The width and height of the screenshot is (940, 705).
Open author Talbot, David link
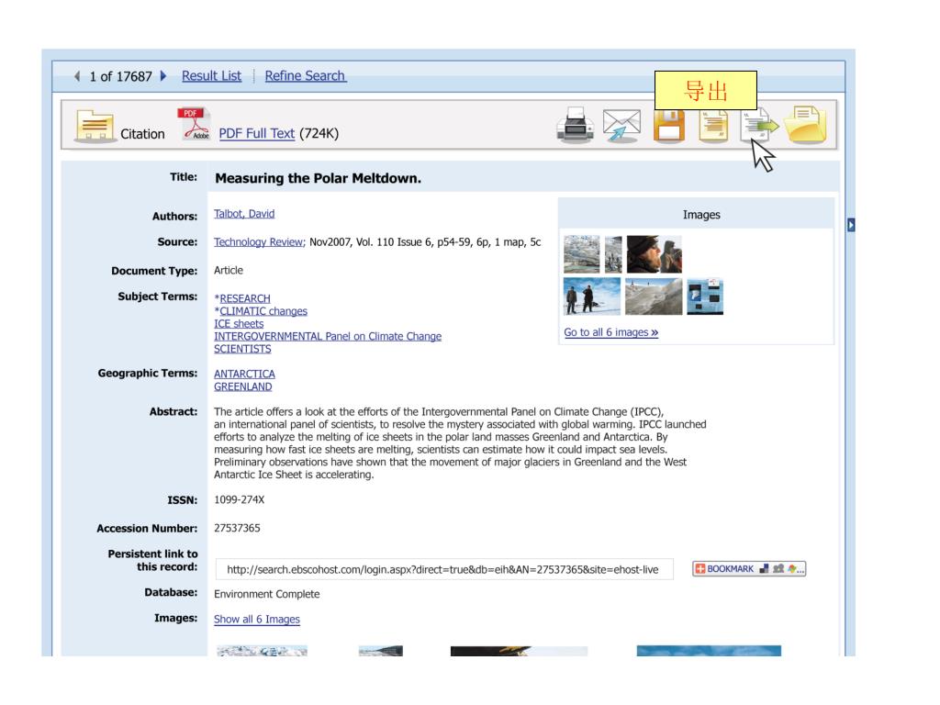coord(244,213)
